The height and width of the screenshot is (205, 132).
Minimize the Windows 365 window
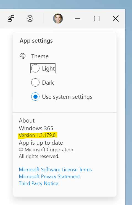pos(78,18)
